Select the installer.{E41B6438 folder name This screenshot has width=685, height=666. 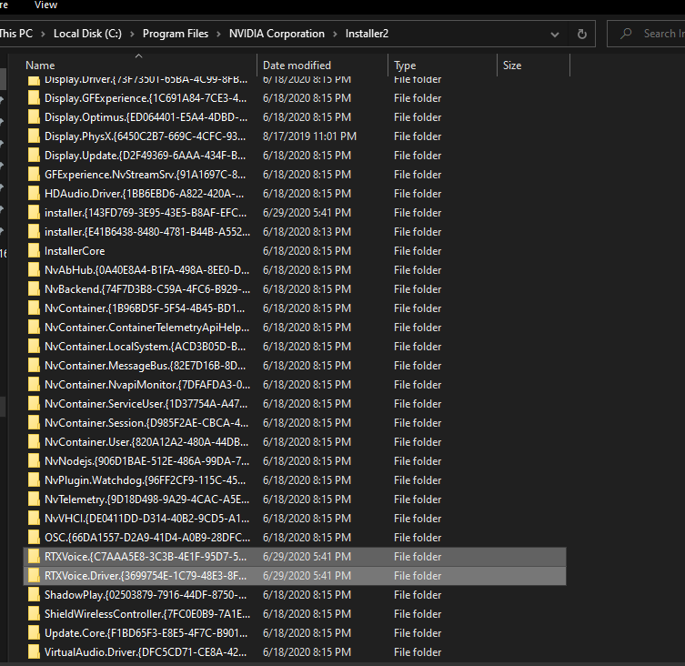[x=147, y=232]
